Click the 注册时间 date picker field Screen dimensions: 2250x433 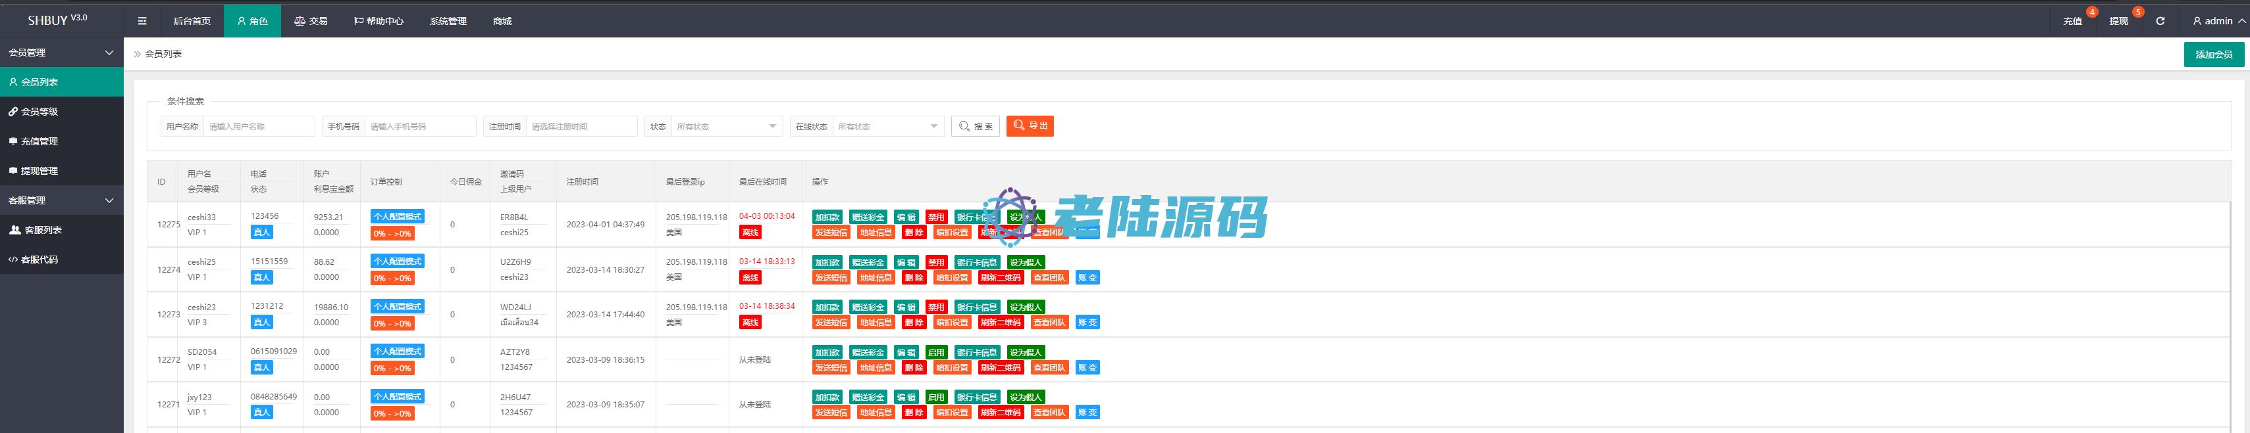[581, 126]
